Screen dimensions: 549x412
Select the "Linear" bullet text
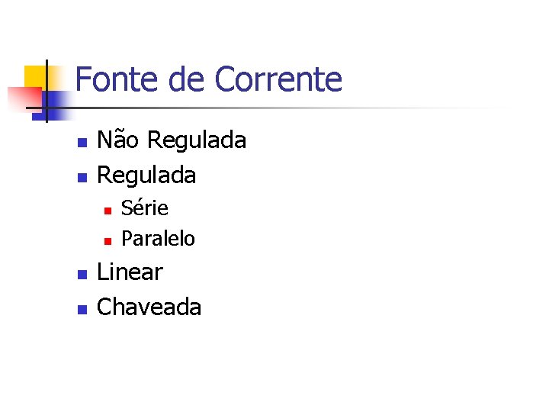(x=130, y=272)
